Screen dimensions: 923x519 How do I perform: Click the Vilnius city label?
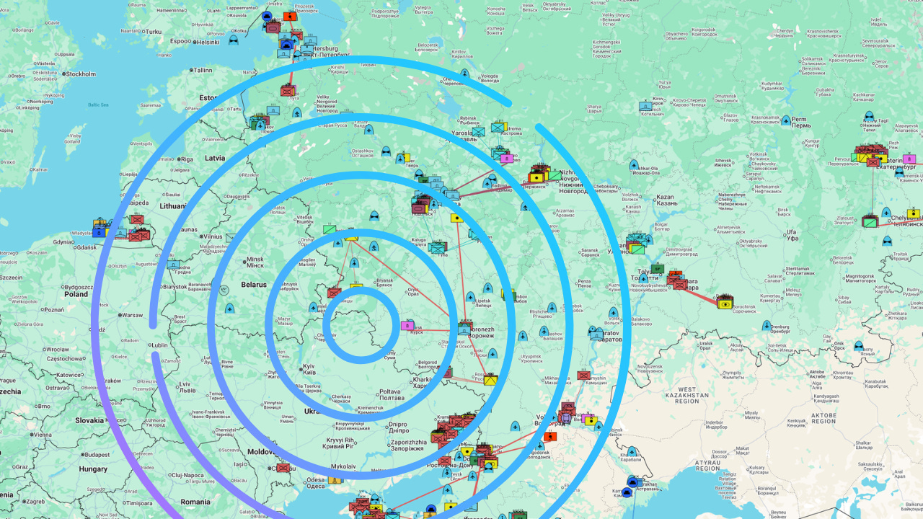[x=213, y=236]
